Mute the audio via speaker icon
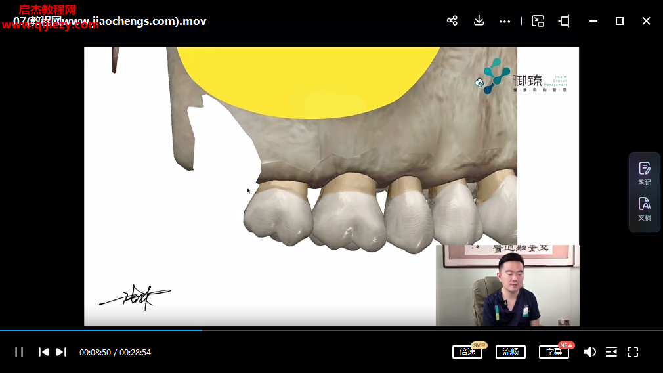The width and height of the screenshot is (663, 373). coord(589,352)
